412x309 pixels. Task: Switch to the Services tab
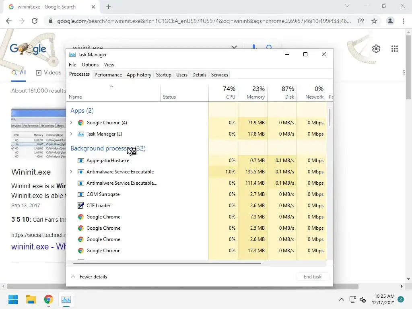219,75
